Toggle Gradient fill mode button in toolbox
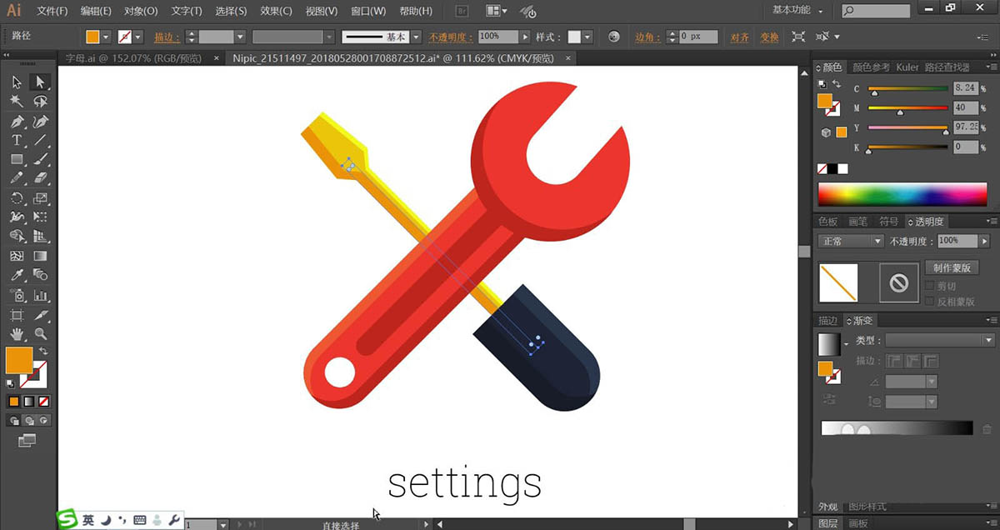The height and width of the screenshot is (530, 1000). [x=28, y=401]
